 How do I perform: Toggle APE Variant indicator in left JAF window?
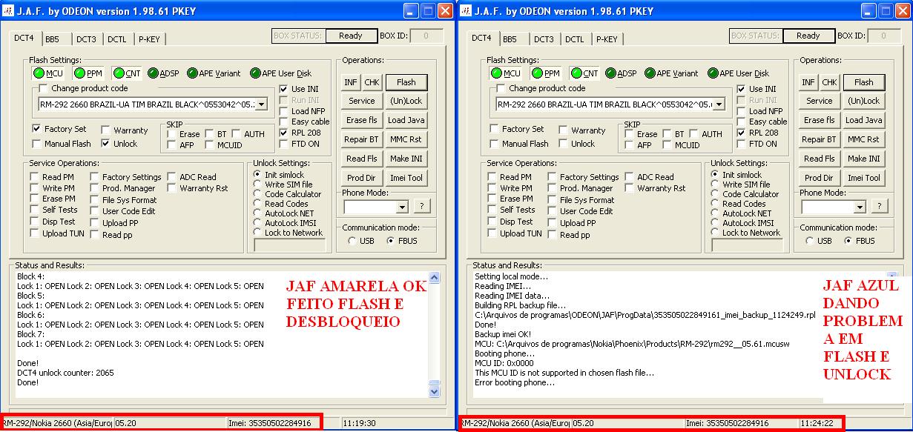(192, 73)
